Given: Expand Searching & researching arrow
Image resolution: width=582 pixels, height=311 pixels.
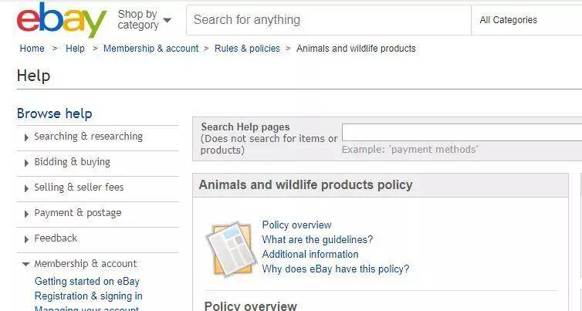Looking at the screenshot, I should (x=26, y=137).
